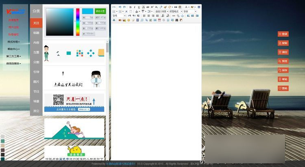This screenshot has height=167, width=305.
Task: Click the template list scrollbar thumb
Action: (107, 48)
